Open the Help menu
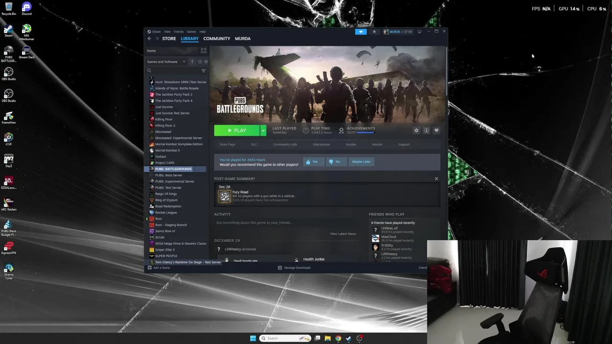The height and width of the screenshot is (344, 612). (202, 32)
